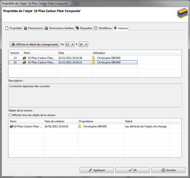Focus the Description text area
This screenshot has height=178, width=190.
(x=95, y=96)
